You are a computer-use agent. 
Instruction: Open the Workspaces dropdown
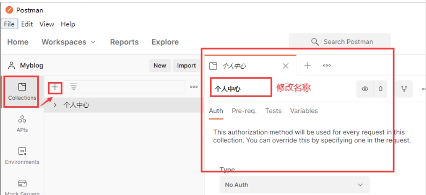coord(68,42)
